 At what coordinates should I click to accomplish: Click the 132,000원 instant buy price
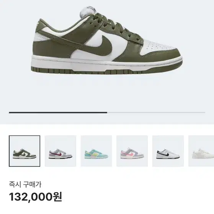click(x=36, y=197)
